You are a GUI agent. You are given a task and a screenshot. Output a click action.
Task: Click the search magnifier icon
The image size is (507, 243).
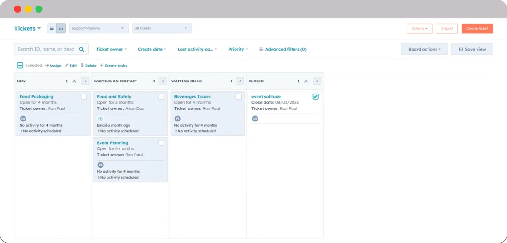click(x=82, y=49)
